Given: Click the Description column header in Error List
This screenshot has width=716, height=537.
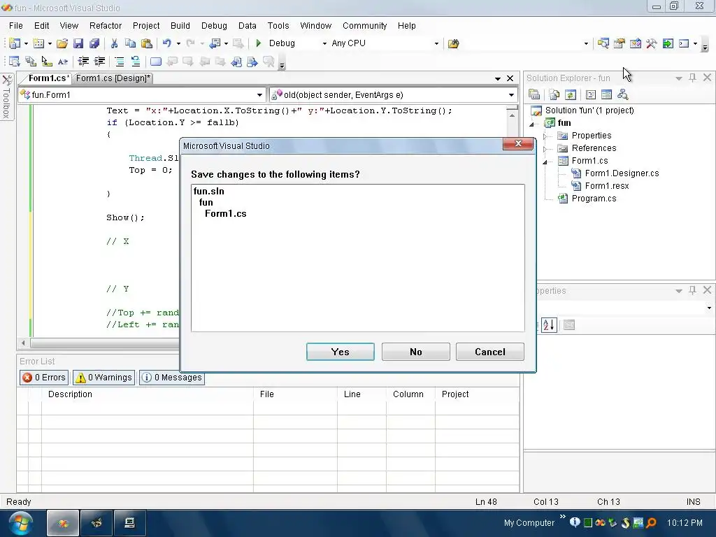Looking at the screenshot, I should pos(148,394).
